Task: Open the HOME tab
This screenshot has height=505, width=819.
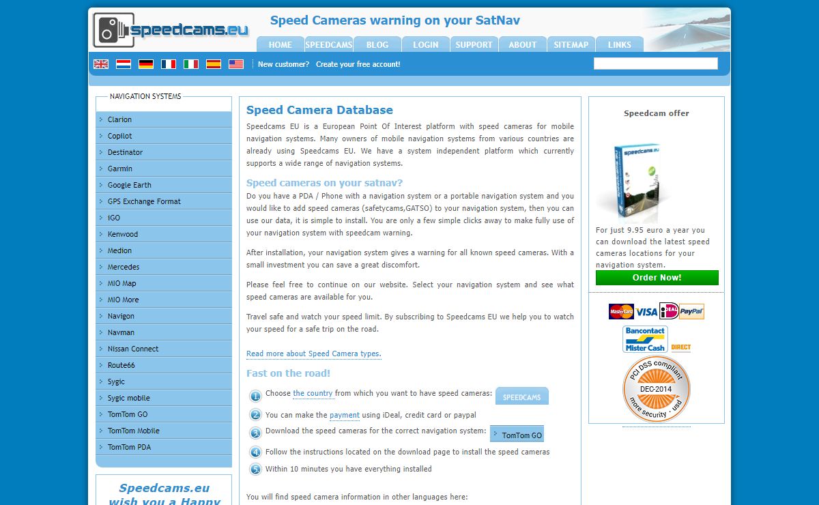Action: [281, 44]
